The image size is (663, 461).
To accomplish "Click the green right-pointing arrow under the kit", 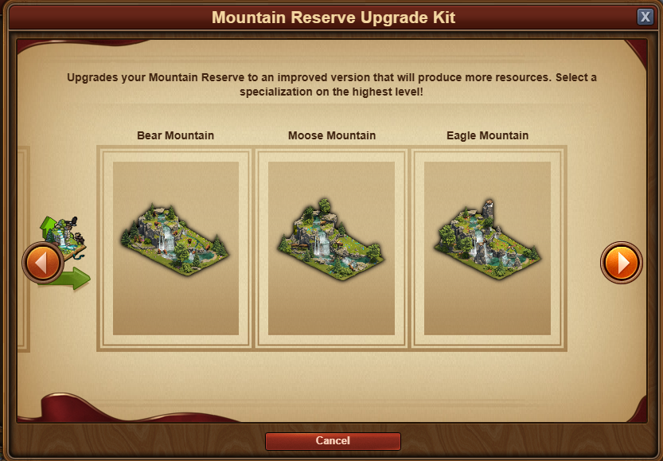I will (68, 279).
